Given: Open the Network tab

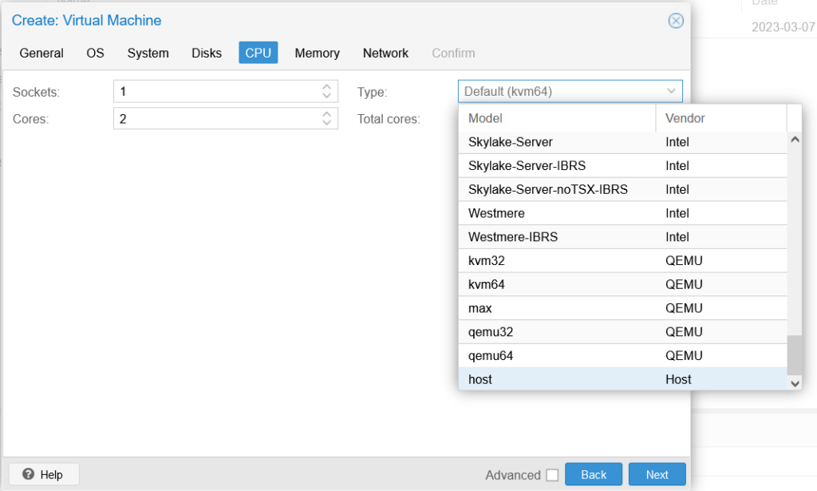Looking at the screenshot, I should click(x=385, y=53).
